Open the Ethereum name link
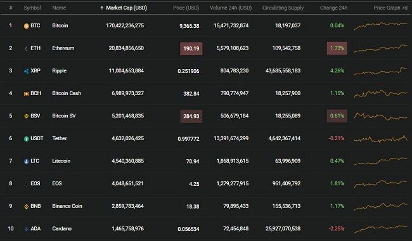 [x=63, y=48]
